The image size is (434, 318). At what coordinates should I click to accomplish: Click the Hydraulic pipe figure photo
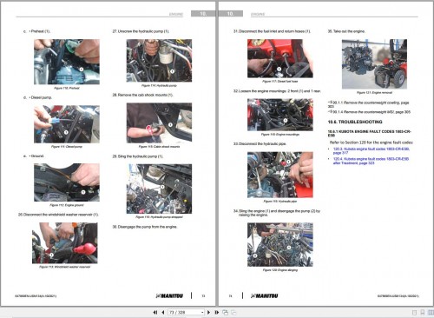coord(280,175)
